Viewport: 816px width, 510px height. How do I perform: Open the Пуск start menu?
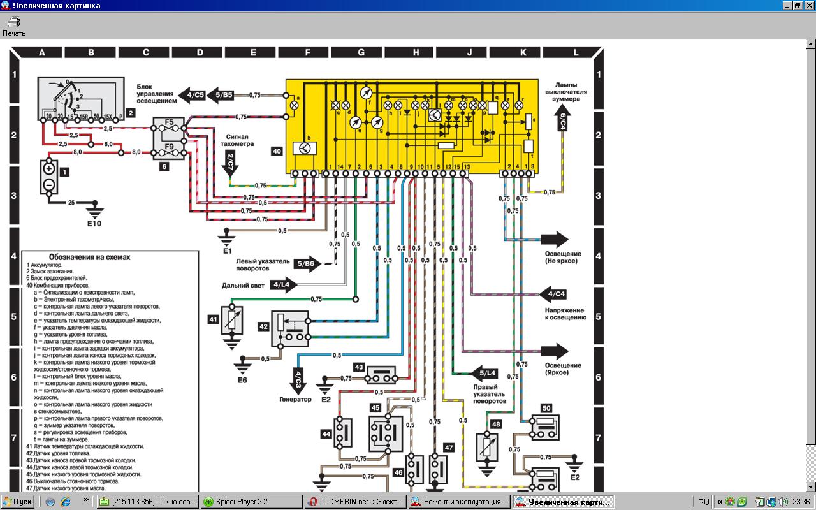[17, 502]
